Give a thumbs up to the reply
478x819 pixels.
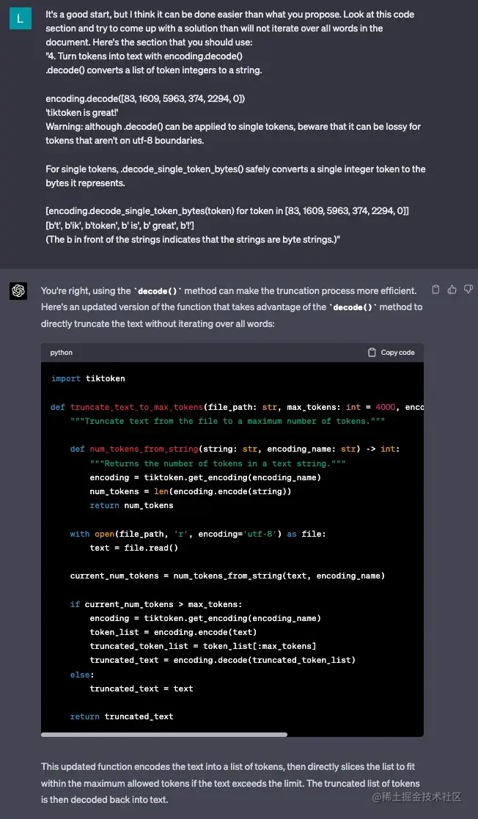pos(452,290)
